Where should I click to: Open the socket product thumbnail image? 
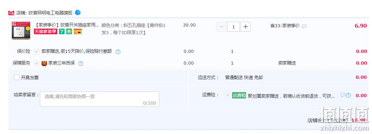tap(21, 31)
